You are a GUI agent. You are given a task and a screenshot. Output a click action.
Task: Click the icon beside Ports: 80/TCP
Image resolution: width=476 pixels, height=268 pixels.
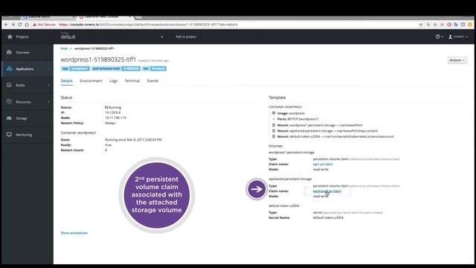point(274,119)
